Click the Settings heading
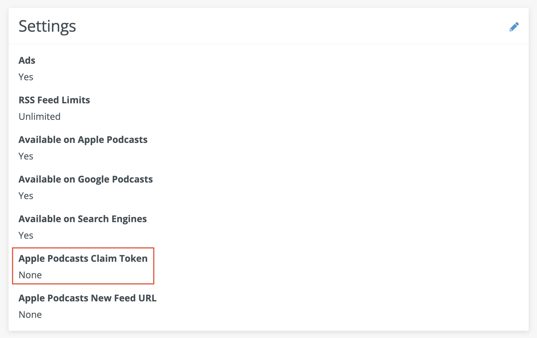Viewport: 537px width, 338px height. point(47,26)
